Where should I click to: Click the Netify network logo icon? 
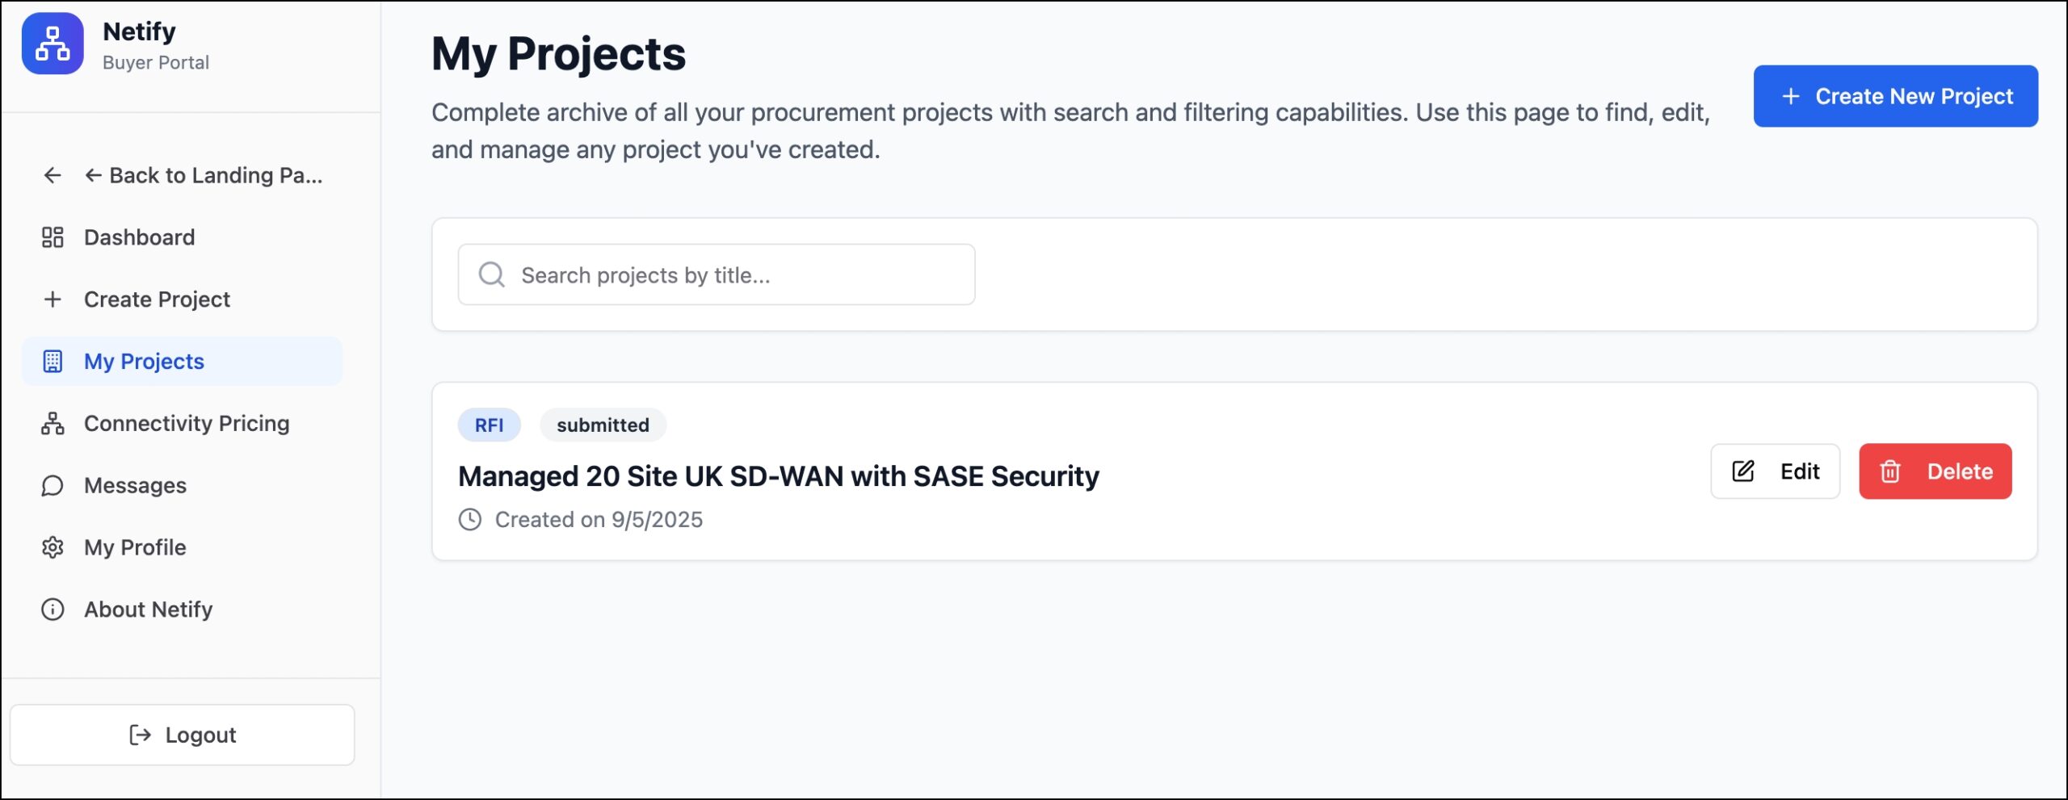[53, 44]
